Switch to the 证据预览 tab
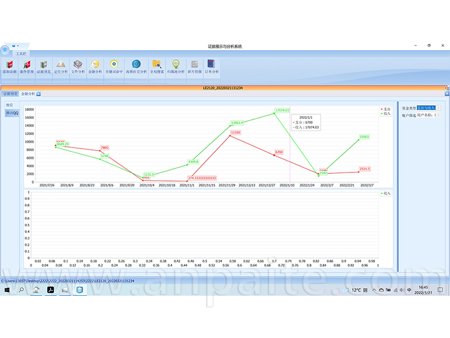Viewport: 450px width, 338px height. [10, 94]
